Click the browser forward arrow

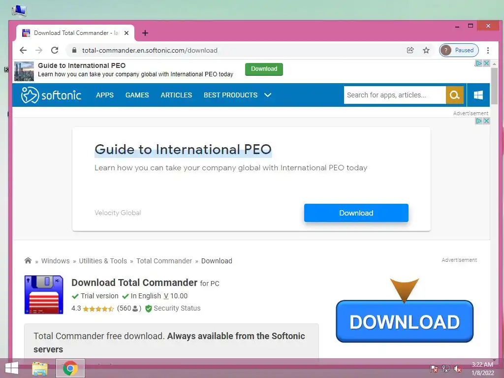click(39, 50)
